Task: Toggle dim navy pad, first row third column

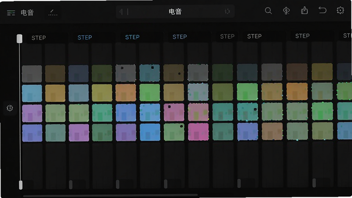Action: point(78,73)
